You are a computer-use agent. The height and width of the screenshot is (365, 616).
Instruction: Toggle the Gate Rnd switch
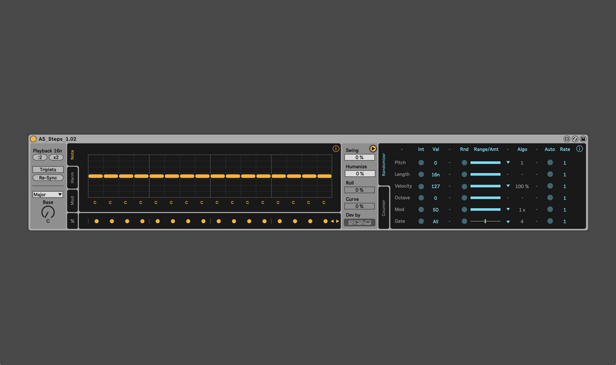(465, 221)
